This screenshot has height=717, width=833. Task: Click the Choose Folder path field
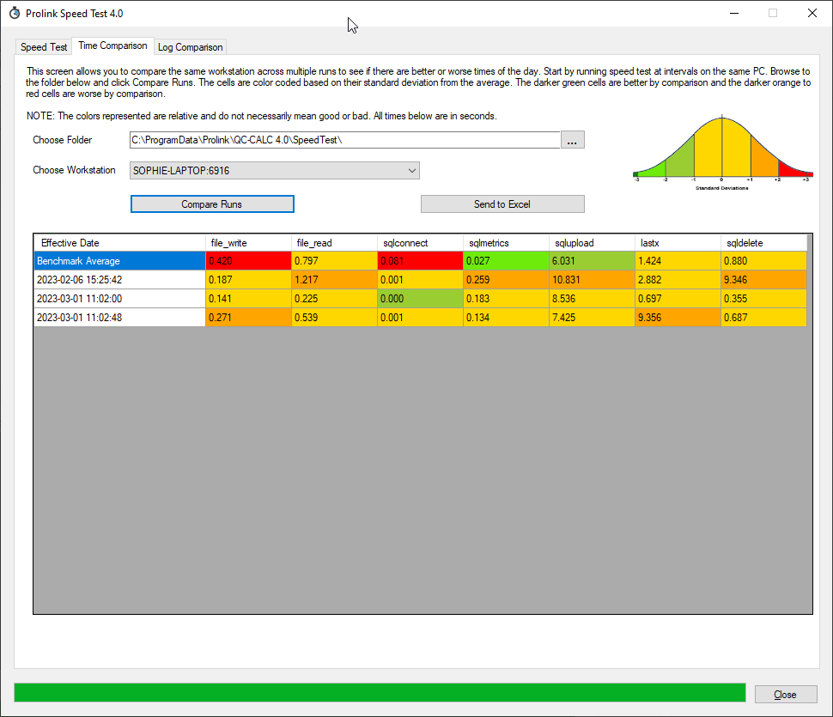(344, 140)
